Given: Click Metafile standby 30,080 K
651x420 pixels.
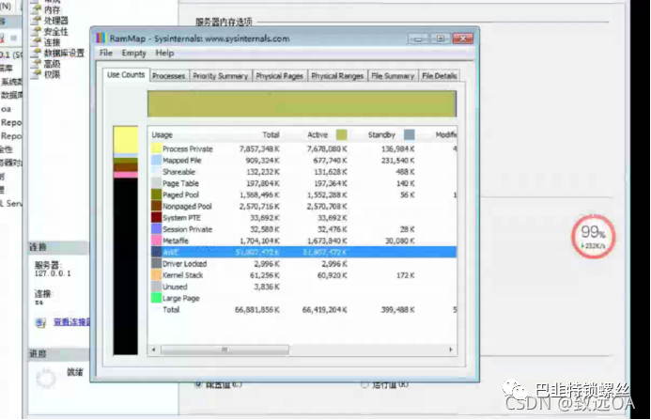Looking at the screenshot, I should point(400,241).
